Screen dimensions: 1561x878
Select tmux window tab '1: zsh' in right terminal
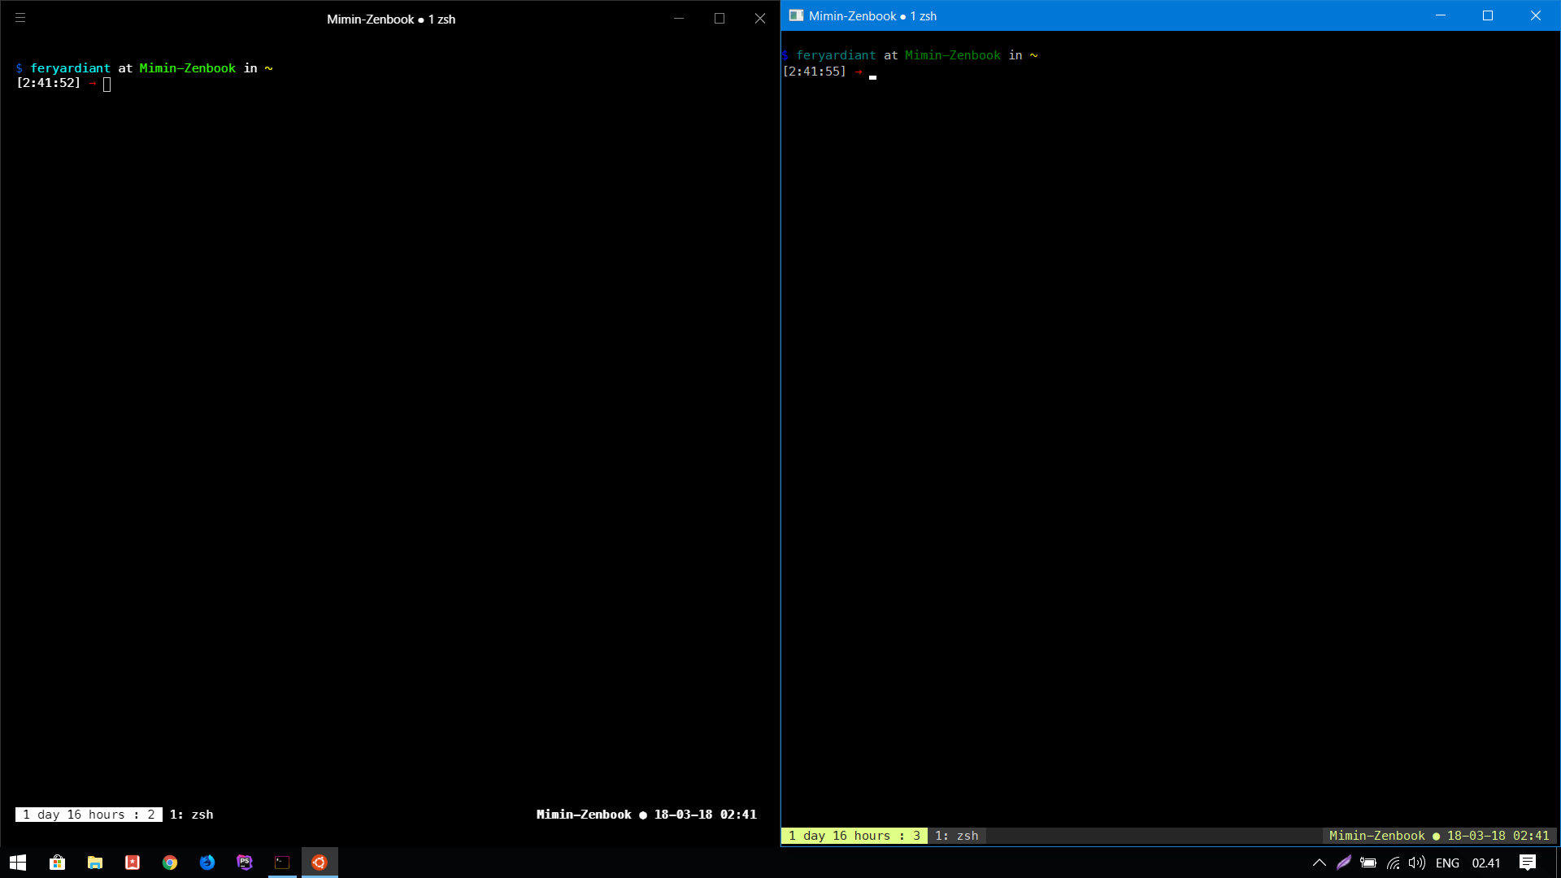(x=957, y=836)
